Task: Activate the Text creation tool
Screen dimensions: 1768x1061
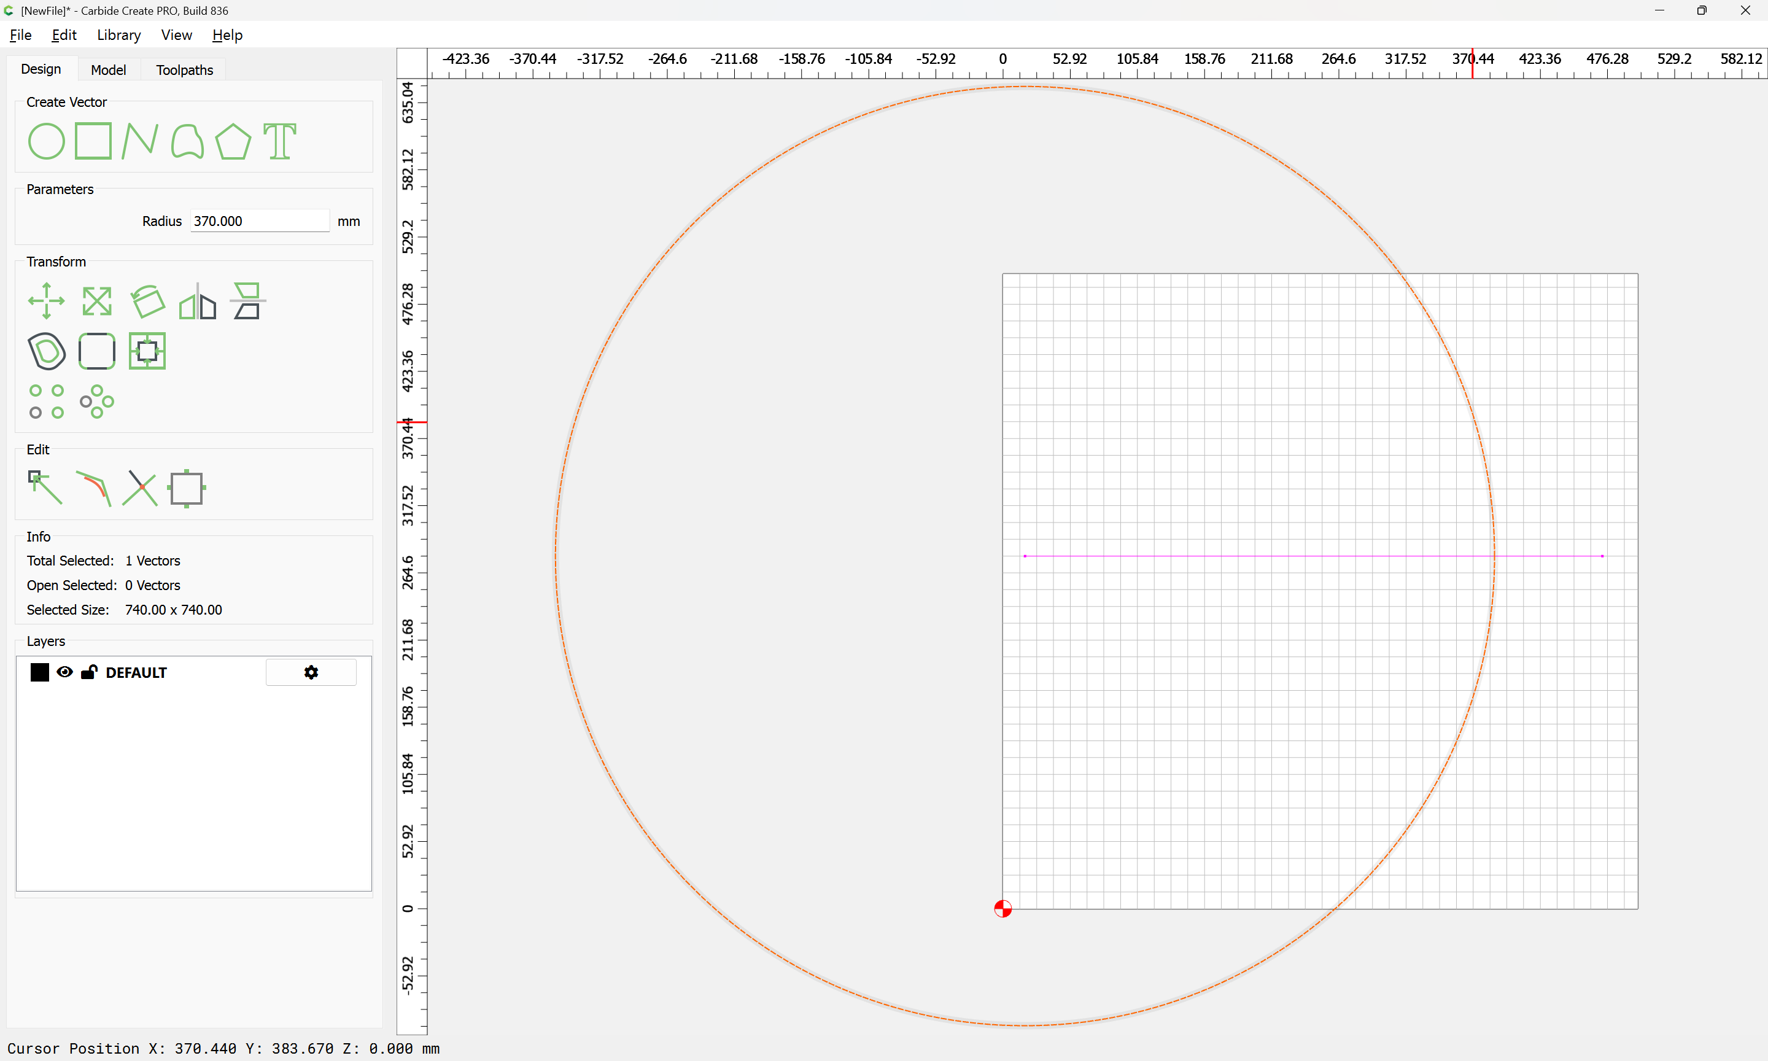Action: coord(279,141)
